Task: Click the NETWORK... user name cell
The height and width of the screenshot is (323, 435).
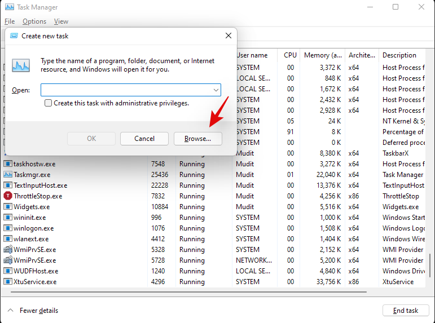Action: 254,260
